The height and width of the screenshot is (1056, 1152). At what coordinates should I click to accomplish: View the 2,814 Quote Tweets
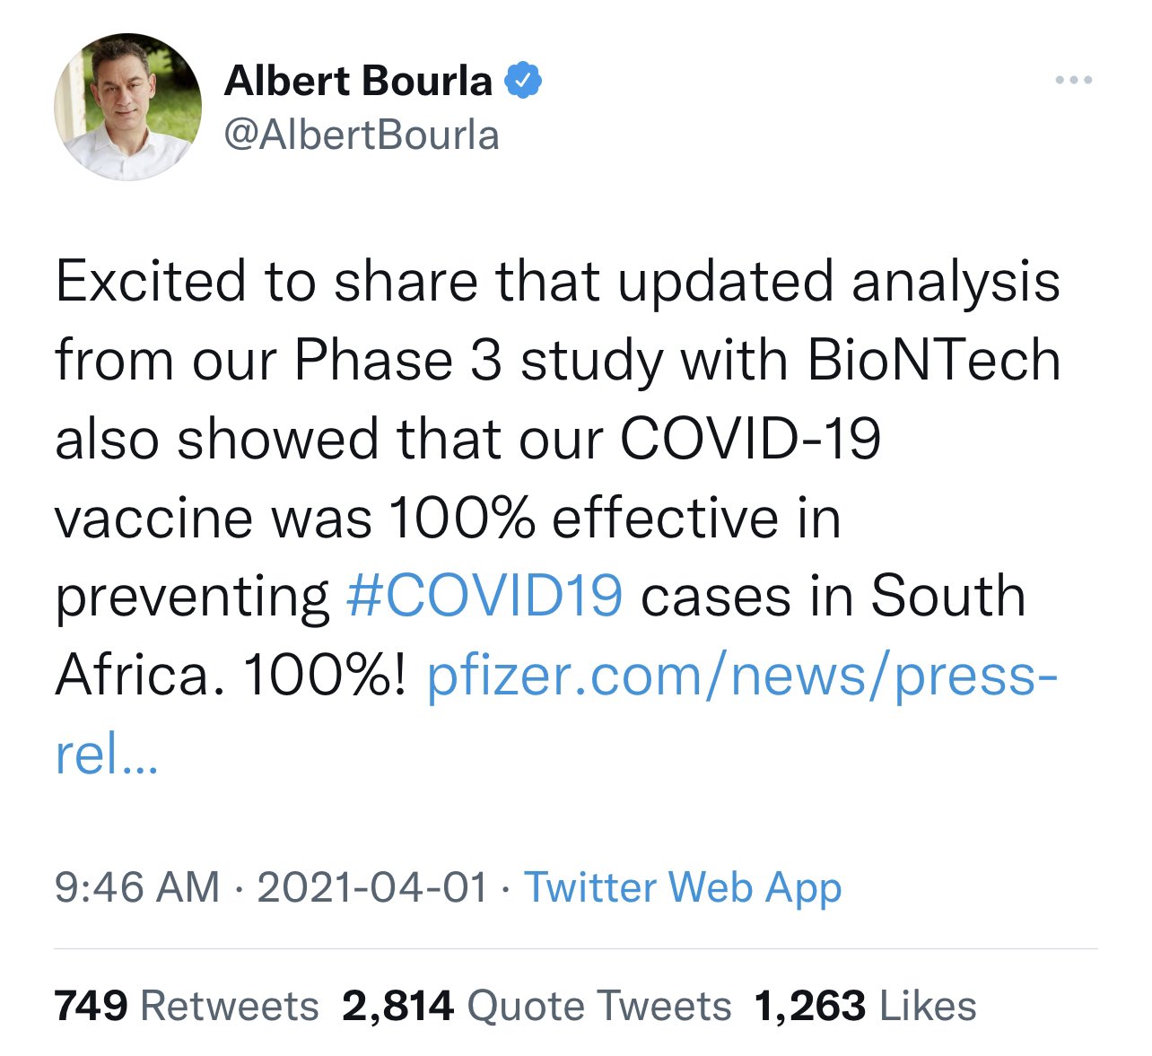pyautogui.click(x=537, y=1006)
